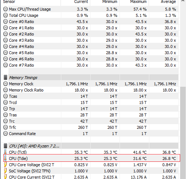
Task: Select the Memory Clock sensor row
Action: (90, 84)
